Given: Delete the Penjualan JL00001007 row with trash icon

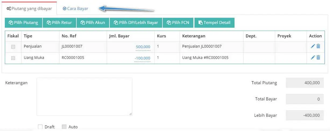Looking at the screenshot, I should tap(318, 46).
